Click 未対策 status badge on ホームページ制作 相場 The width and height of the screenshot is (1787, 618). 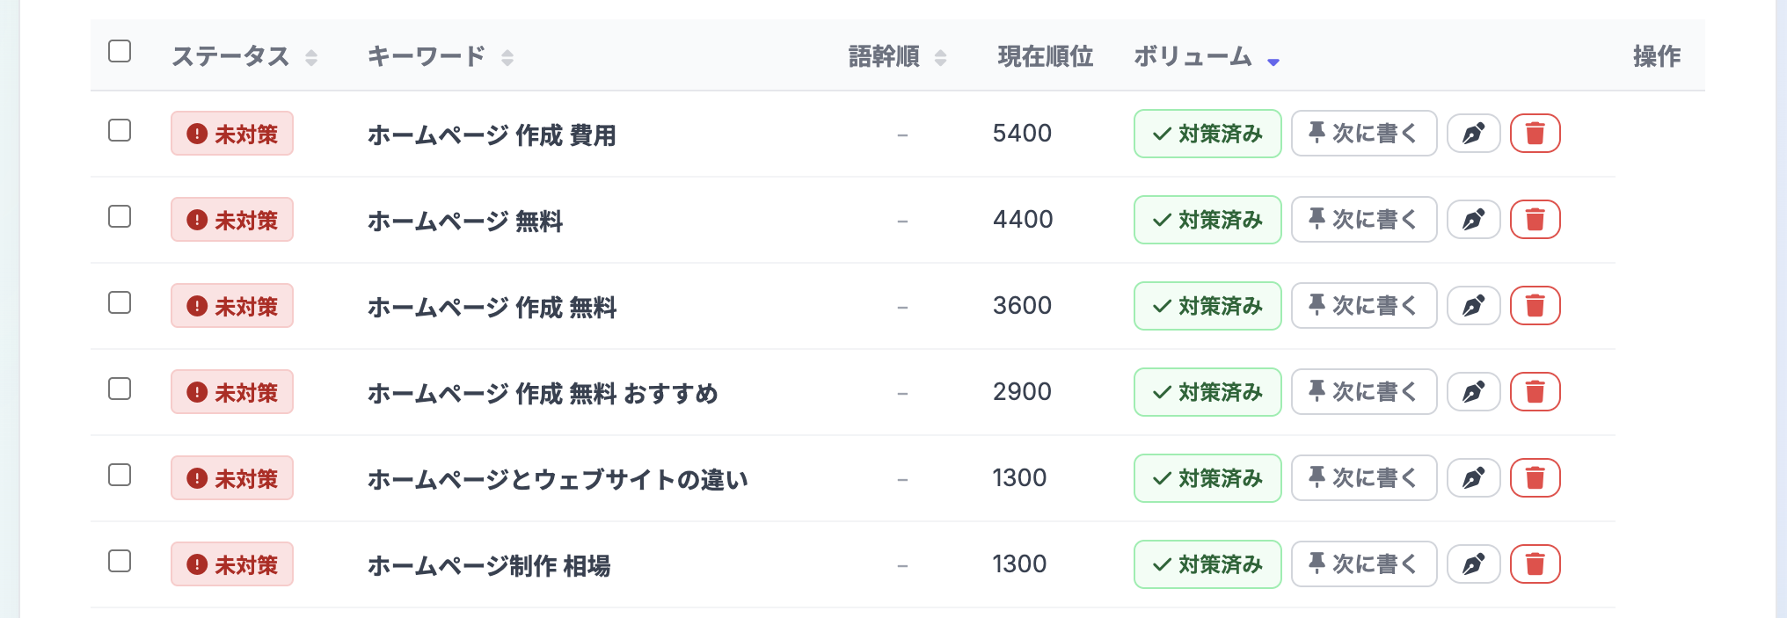(x=232, y=564)
